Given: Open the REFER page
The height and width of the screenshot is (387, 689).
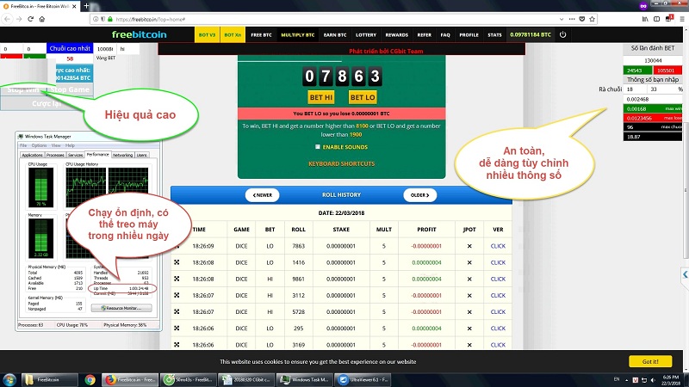Looking at the screenshot, I should click(x=424, y=34).
